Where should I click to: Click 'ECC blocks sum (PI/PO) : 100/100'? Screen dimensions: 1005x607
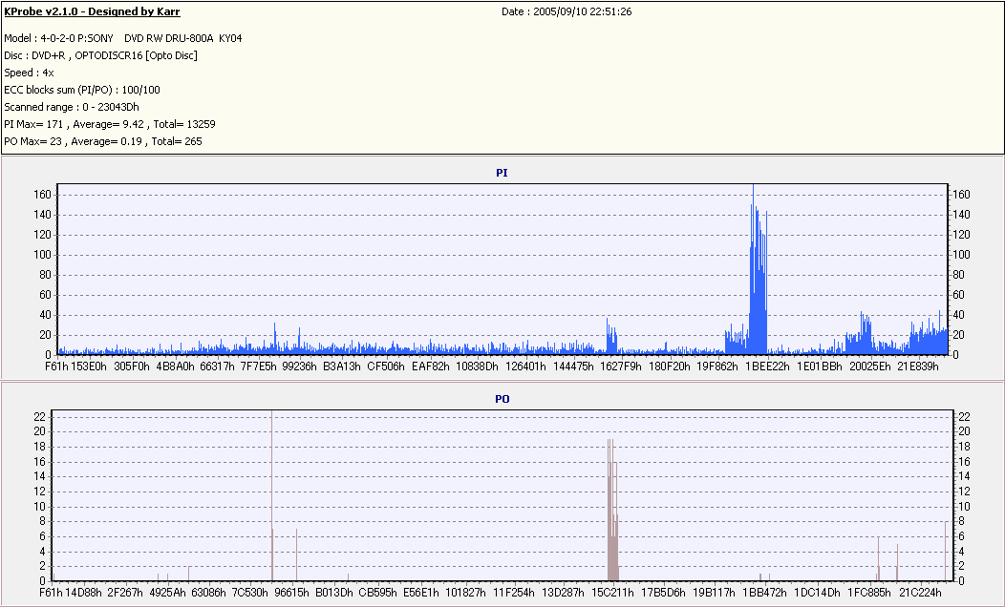[x=82, y=91]
